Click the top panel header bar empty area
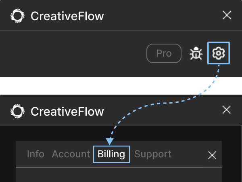Image resolution: width=242 pixels, height=182 pixels. point(161,16)
